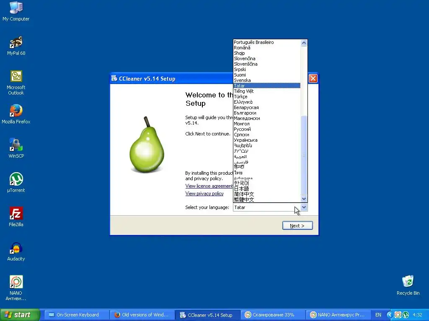
Task: Switch to Old versions of Wind... taskbar window
Action: [142, 315]
